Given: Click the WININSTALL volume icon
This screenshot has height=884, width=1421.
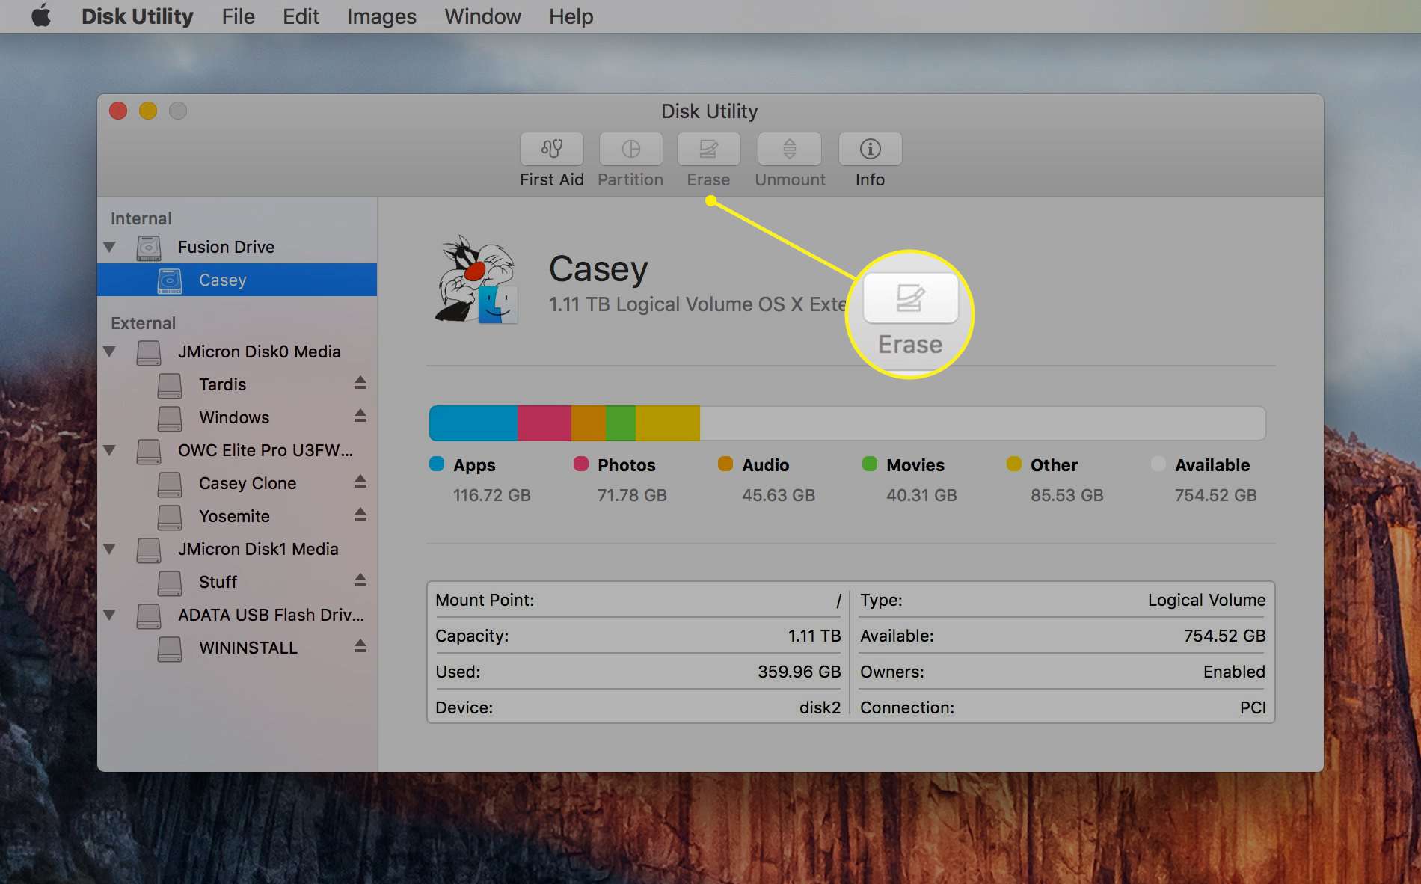Looking at the screenshot, I should 170,648.
